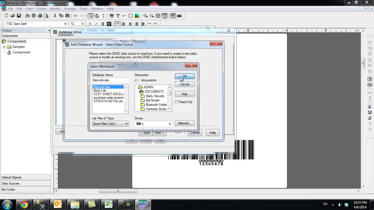Zoom out with minus magnifier
374x210 pixels.
click(152, 16)
